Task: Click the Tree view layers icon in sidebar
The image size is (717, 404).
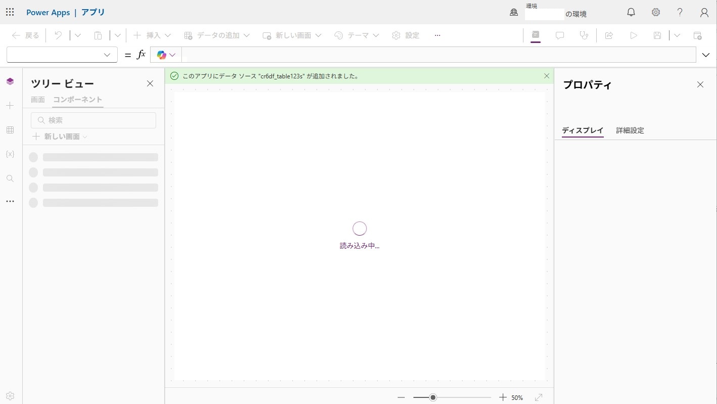Action: (x=10, y=81)
